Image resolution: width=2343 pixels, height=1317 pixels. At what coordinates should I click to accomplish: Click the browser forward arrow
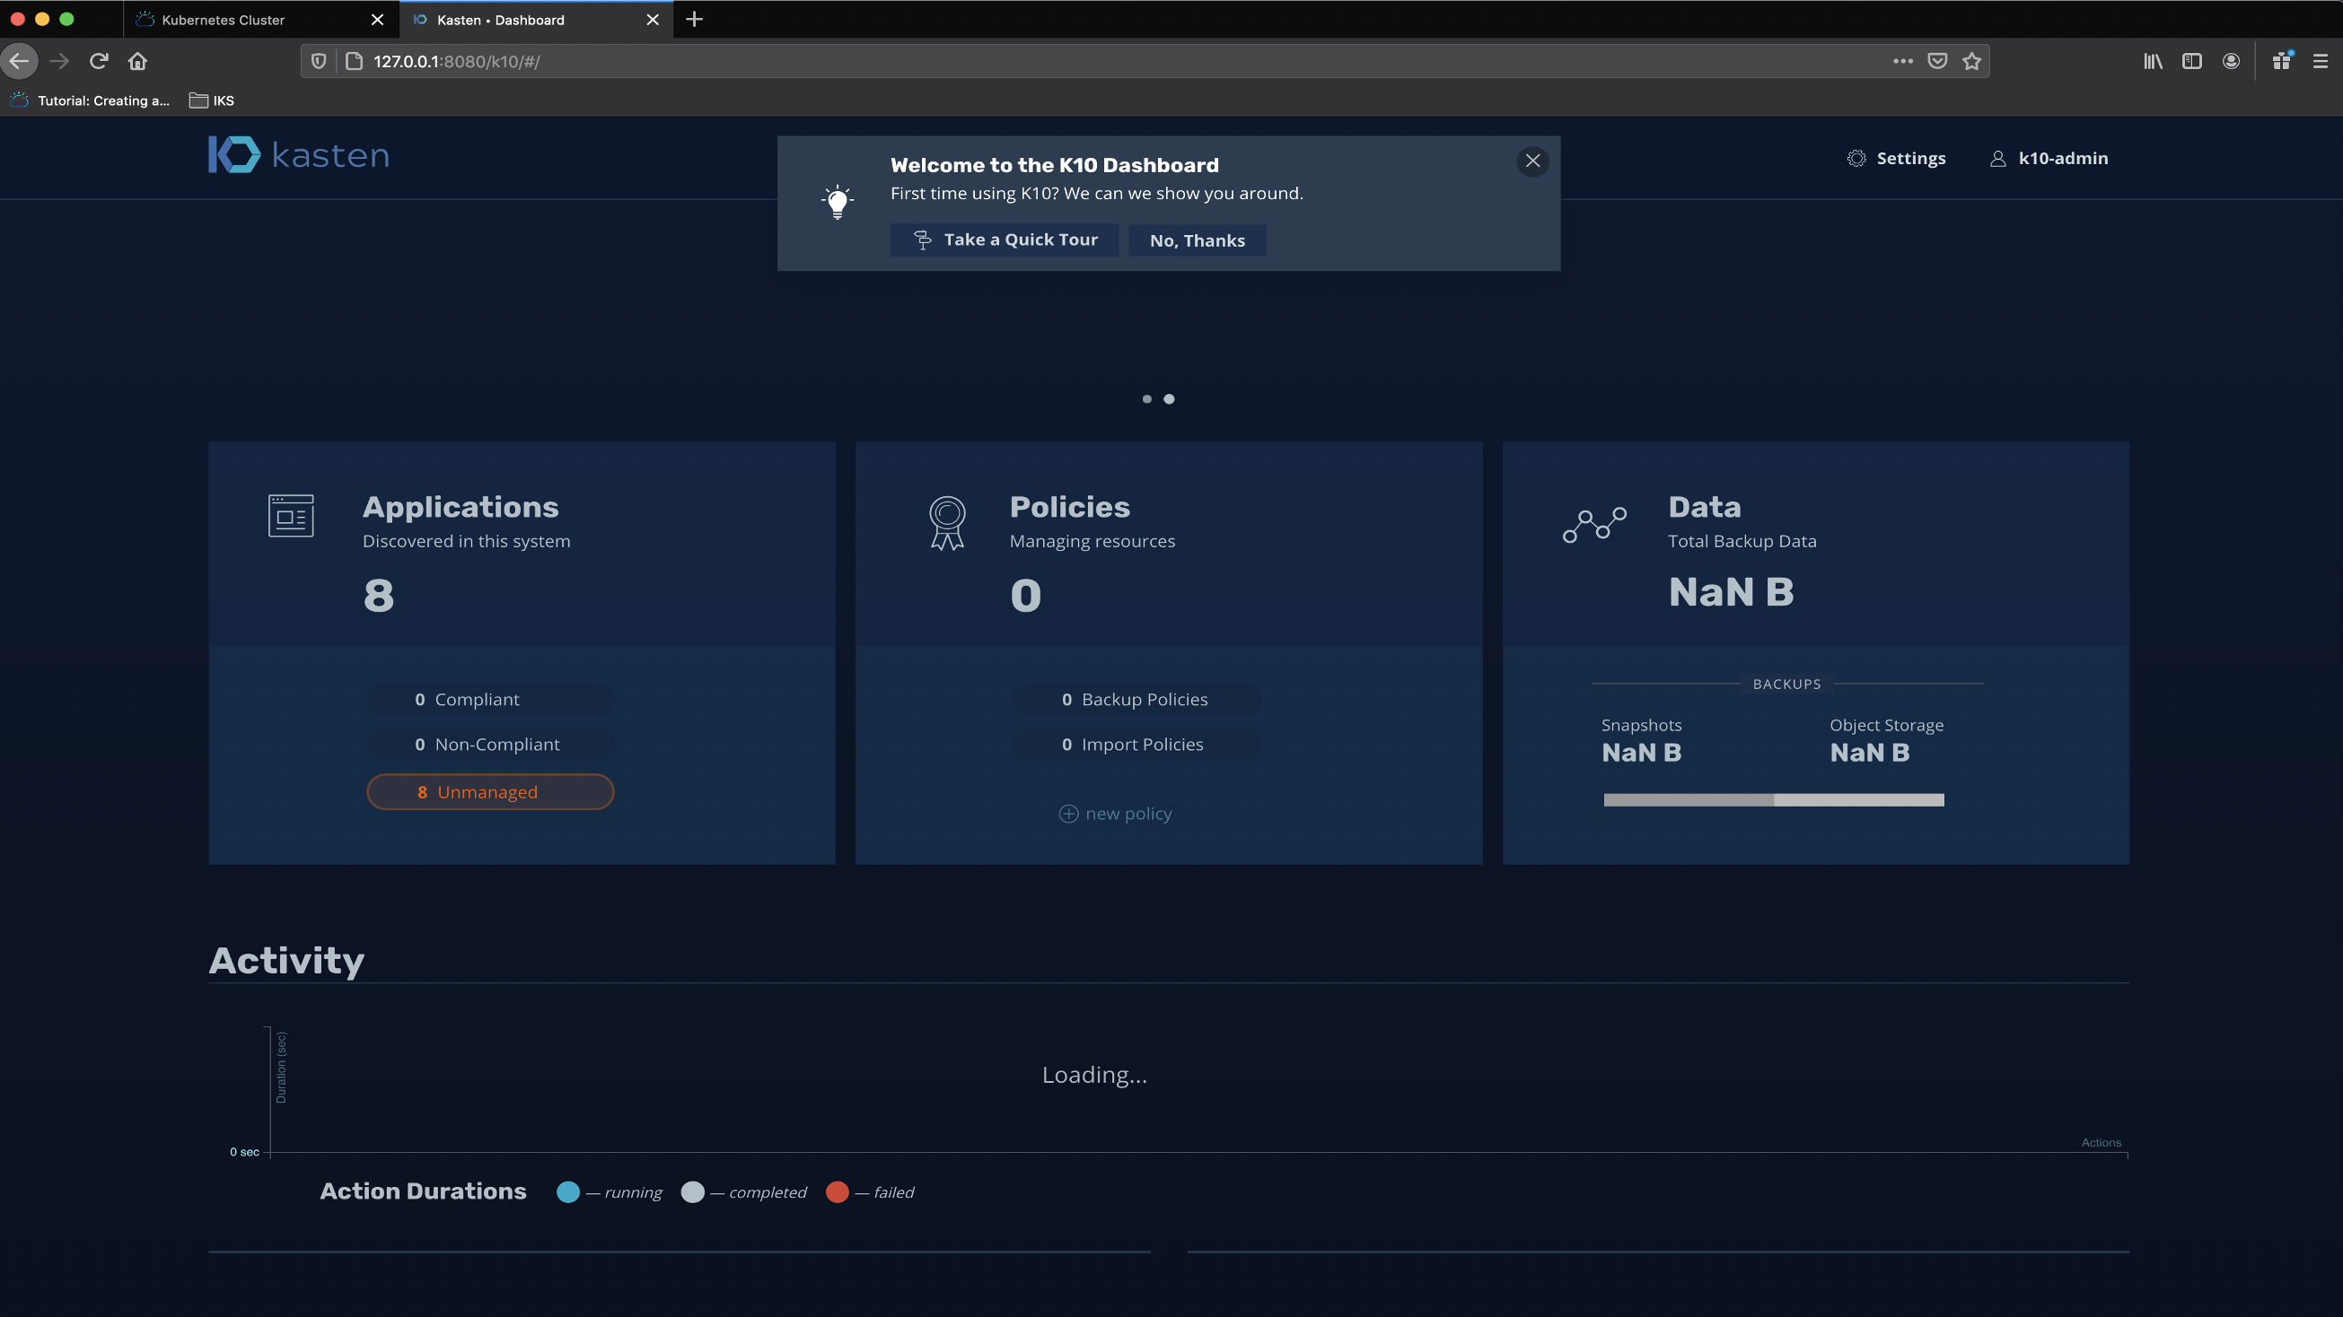click(59, 61)
